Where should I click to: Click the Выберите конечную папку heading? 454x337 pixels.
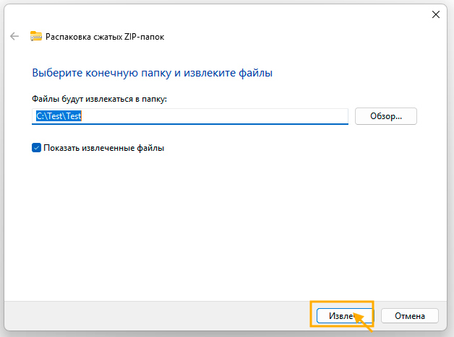pyautogui.click(x=152, y=73)
